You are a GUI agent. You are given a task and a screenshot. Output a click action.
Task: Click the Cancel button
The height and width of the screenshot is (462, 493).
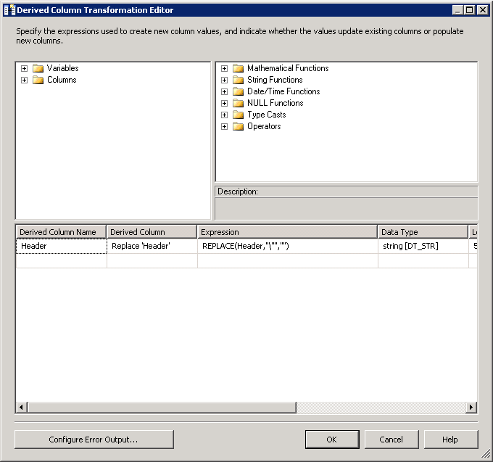391,440
